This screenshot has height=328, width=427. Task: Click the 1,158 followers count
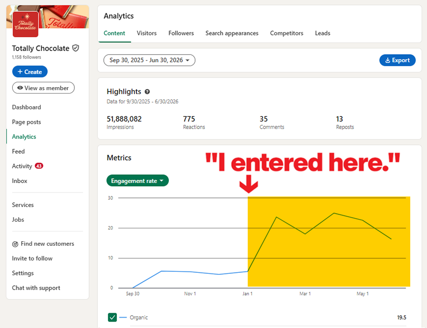tap(27, 57)
